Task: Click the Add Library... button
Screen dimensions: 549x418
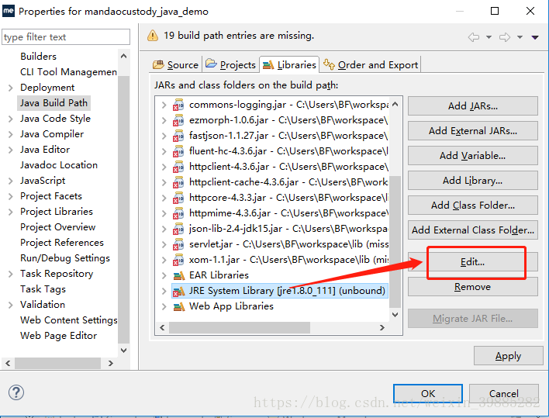Action: click(x=473, y=180)
